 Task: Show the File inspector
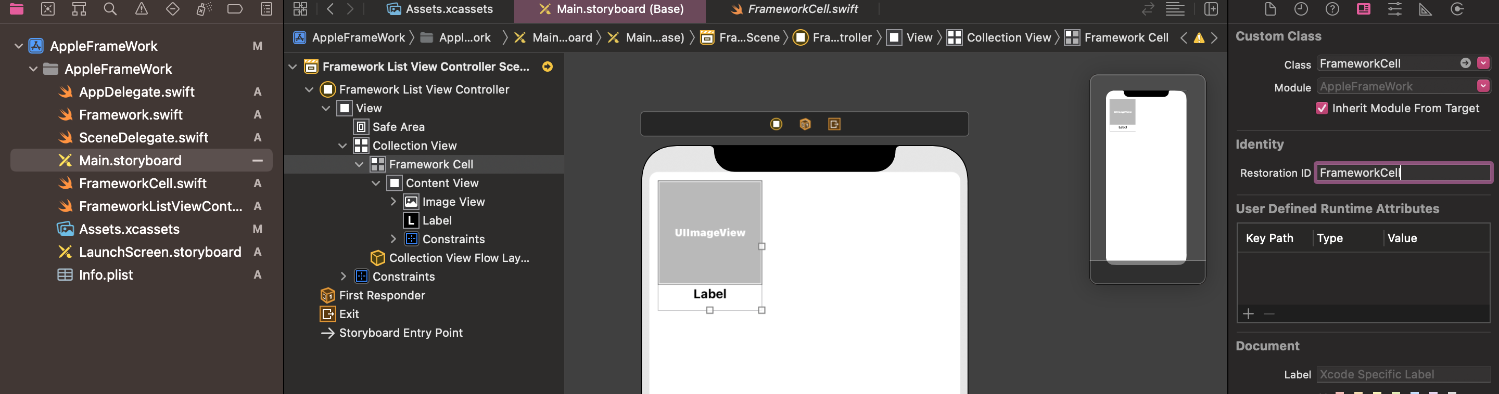[1271, 9]
